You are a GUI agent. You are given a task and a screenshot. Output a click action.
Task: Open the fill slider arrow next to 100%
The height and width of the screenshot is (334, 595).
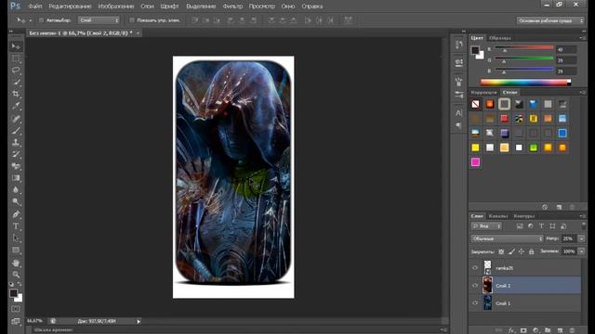click(x=581, y=251)
